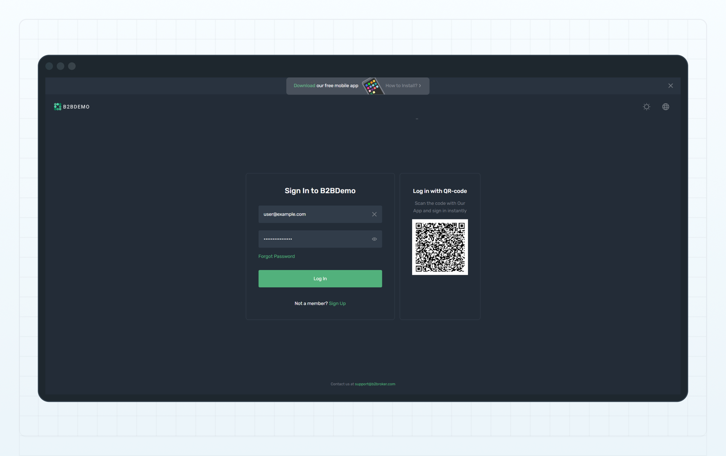726x456 pixels.
Task: Click the QR code image
Action: [x=440, y=247]
